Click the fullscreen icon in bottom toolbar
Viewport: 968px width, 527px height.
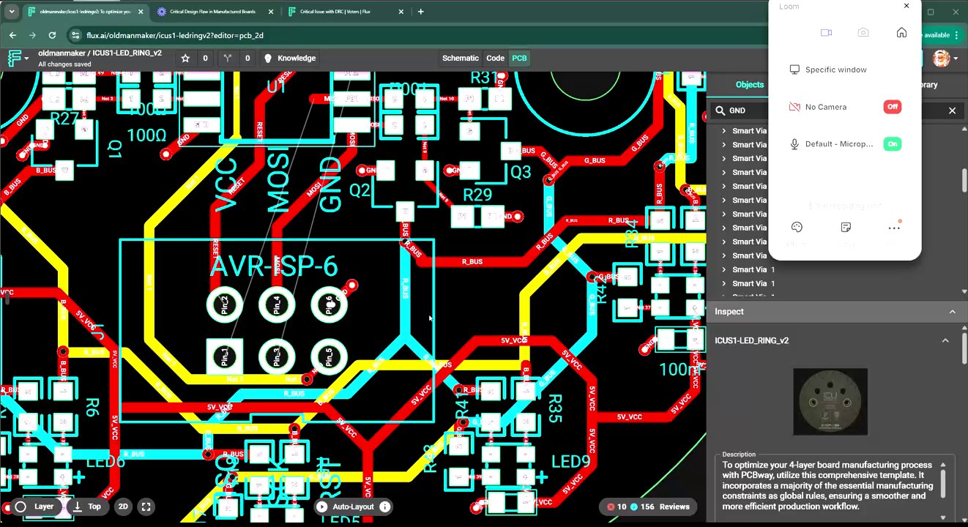146,507
